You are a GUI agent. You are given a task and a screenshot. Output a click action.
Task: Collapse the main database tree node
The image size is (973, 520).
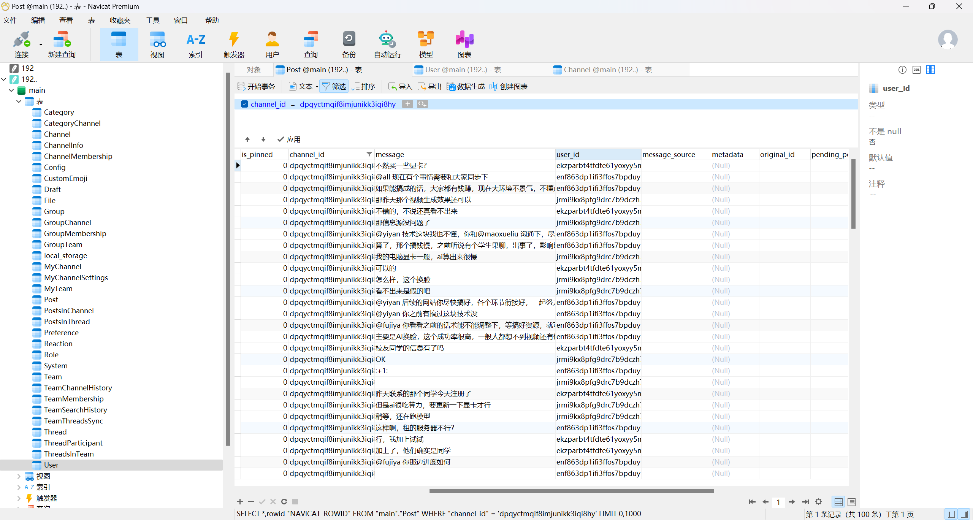[11, 90]
